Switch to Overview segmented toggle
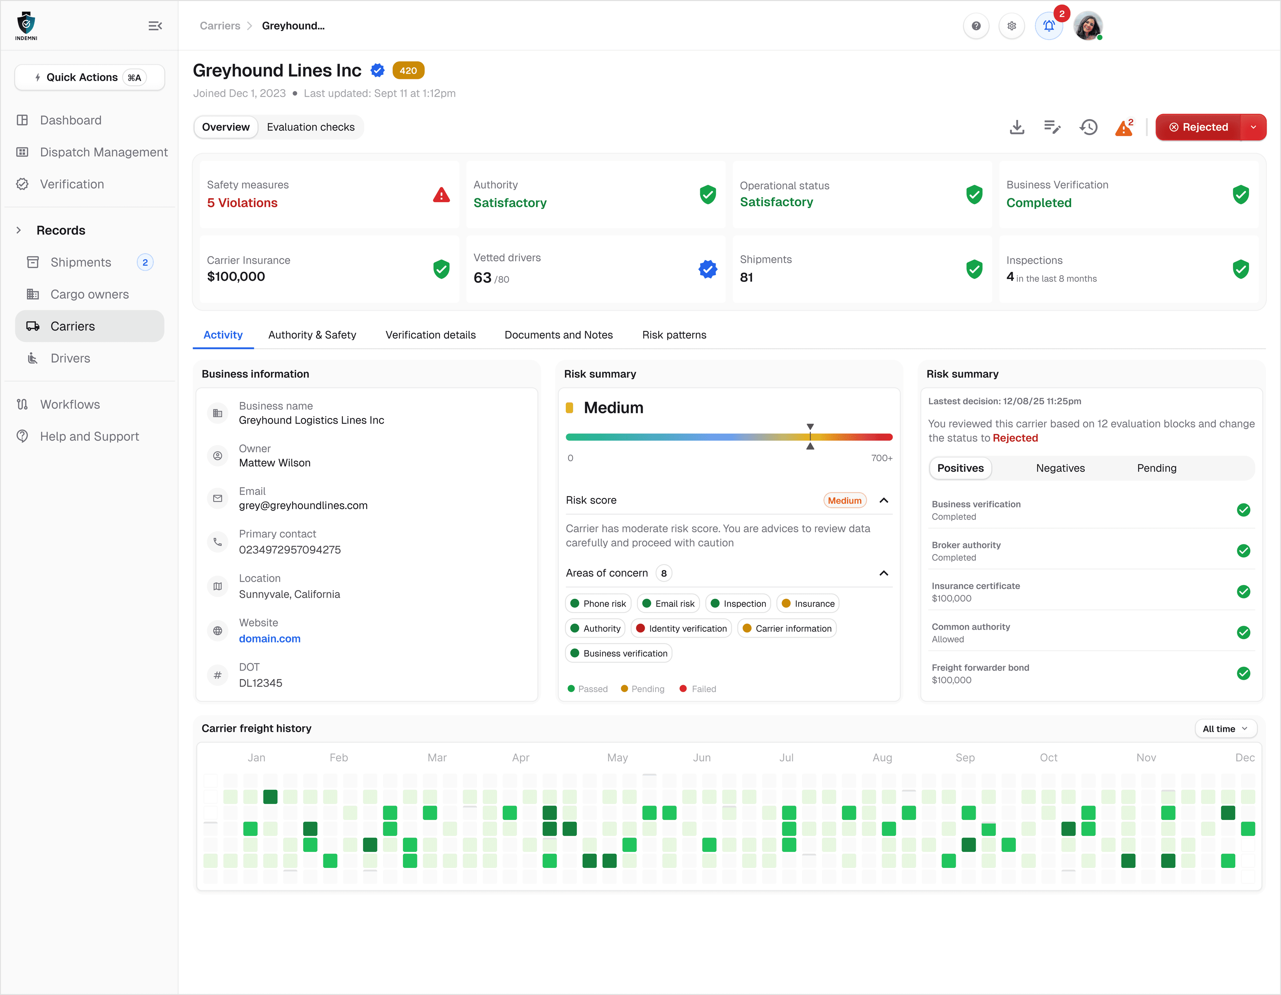The width and height of the screenshot is (1281, 995). pyautogui.click(x=226, y=127)
